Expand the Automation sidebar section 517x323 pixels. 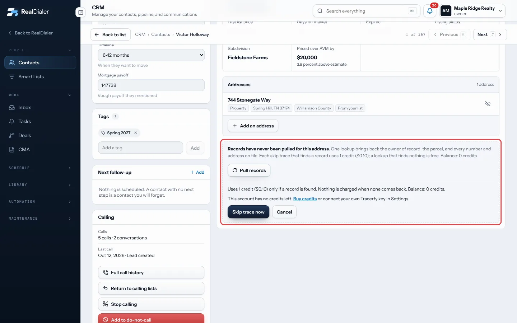click(x=40, y=202)
